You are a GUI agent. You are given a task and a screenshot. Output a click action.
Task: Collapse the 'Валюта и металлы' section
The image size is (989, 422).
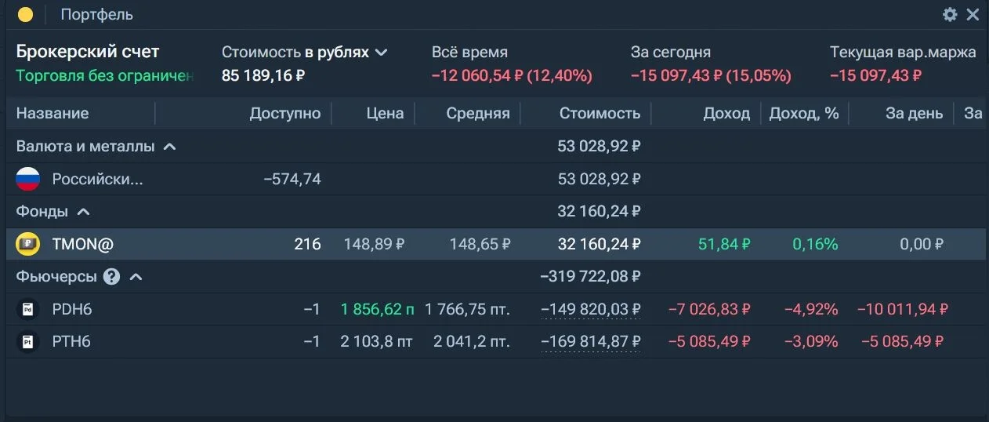[x=169, y=146]
